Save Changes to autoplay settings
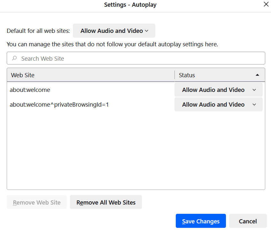The width and height of the screenshot is (271, 232). 201,221
